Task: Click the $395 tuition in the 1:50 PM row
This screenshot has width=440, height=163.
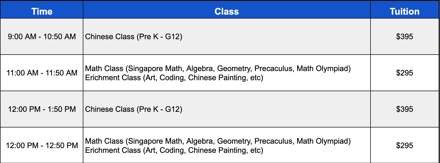Action: click(x=404, y=109)
